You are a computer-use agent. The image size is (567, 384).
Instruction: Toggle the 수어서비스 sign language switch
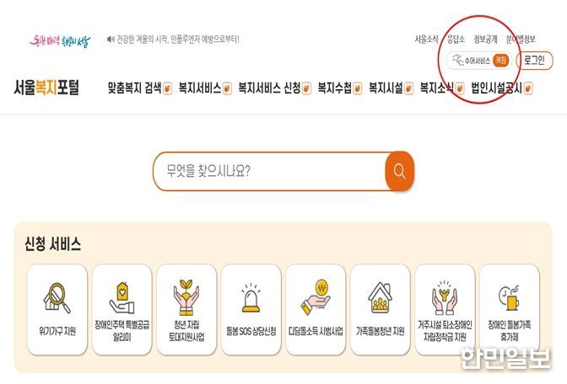click(501, 61)
